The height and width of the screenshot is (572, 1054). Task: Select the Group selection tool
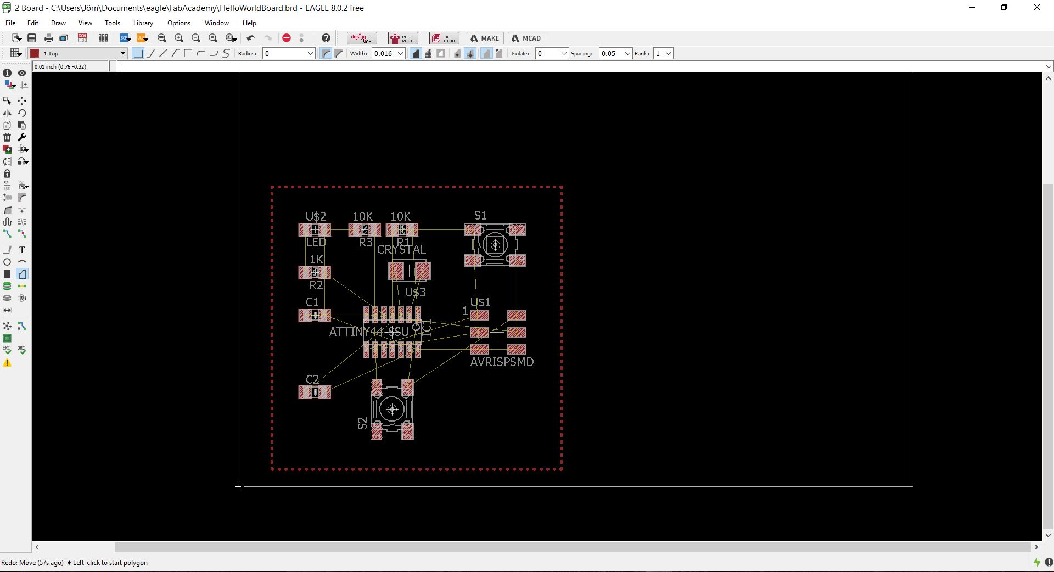point(7,101)
